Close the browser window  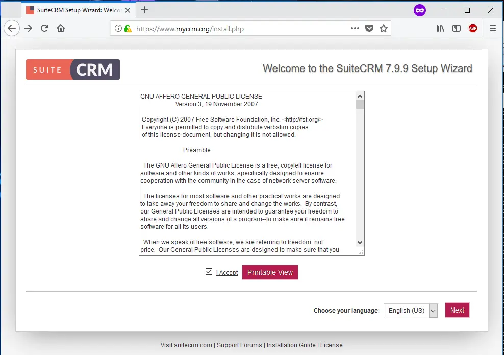(x=491, y=10)
